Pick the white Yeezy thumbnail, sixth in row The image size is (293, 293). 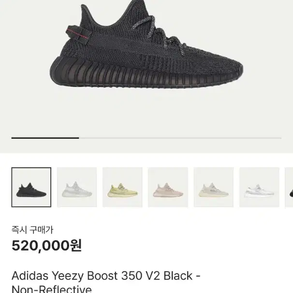click(x=259, y=187)
